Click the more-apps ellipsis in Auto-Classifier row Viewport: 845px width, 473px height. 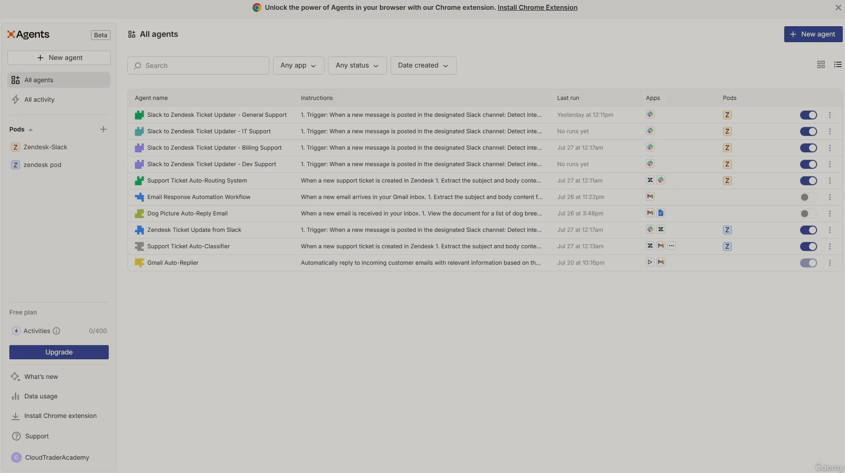click(x=671, y=246)
